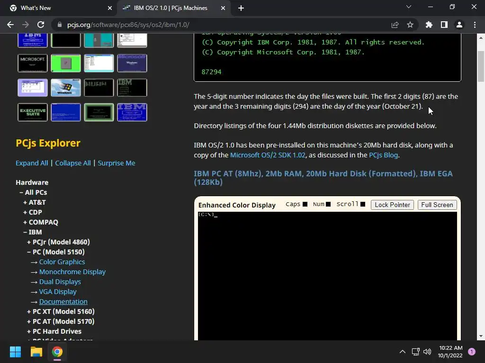The image size is (485, 363).
Task: Toggle the Caps lock indicator
Action: tap(305, 204)
